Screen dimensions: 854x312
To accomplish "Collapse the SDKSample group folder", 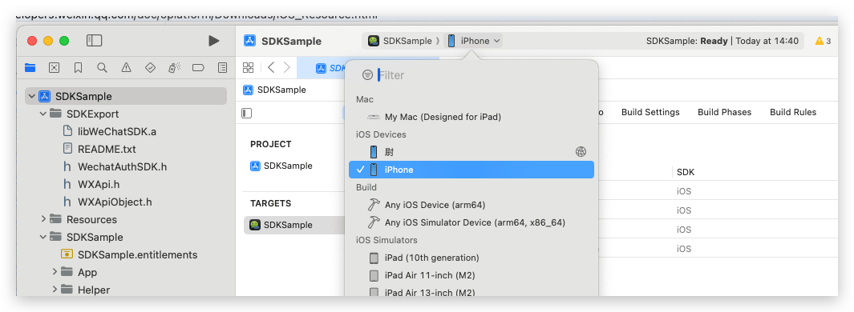I will 43,237.
